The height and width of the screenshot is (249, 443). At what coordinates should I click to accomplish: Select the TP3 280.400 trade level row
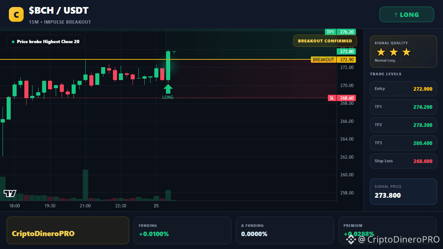[403, 143]
